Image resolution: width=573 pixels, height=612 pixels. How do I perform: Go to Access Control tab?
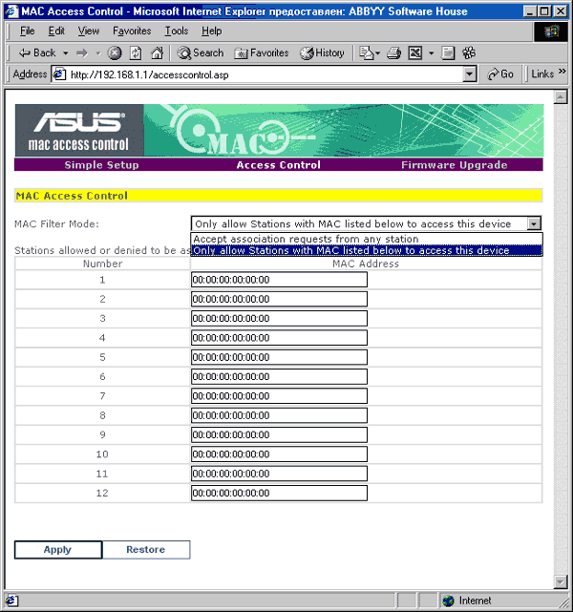click(x=278, y=165)
